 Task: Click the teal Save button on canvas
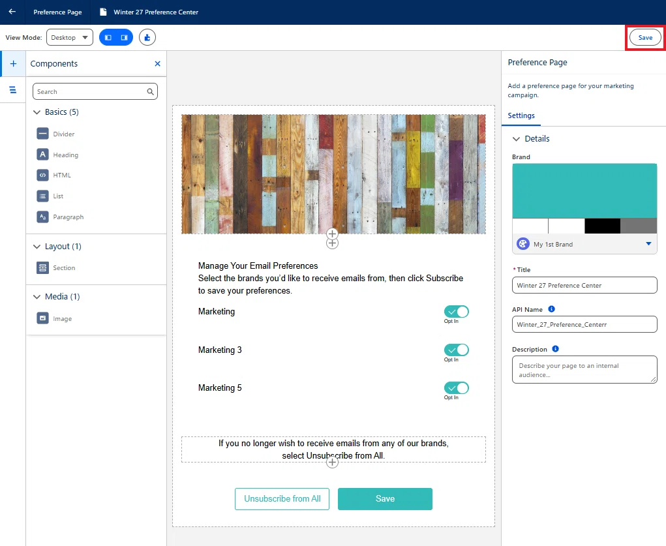click(x=386, y=499)
